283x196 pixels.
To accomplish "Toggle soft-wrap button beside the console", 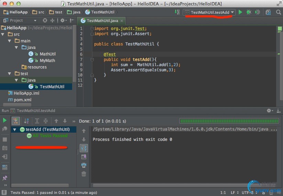I will [84, 148].
